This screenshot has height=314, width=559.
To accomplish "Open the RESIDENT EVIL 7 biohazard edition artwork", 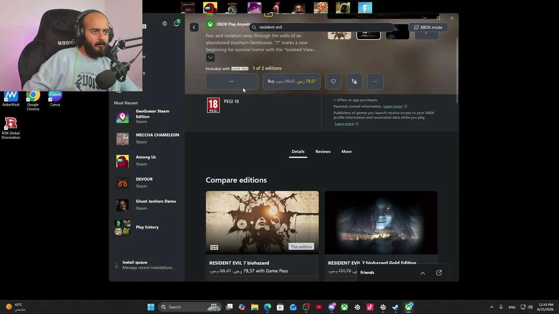I will click(262, 222).
